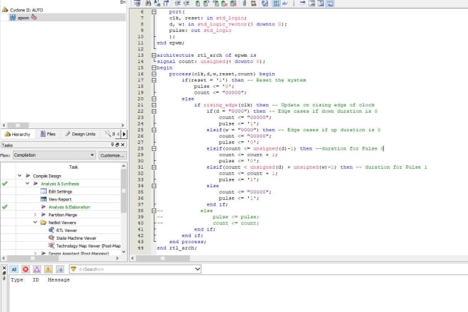Collapse the Analysis & Synthesis task
The height and width of the screenshot is (312, 468).
point(28,184)
